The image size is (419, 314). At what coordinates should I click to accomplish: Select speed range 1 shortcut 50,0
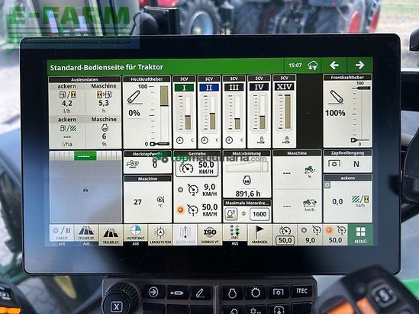335,235
